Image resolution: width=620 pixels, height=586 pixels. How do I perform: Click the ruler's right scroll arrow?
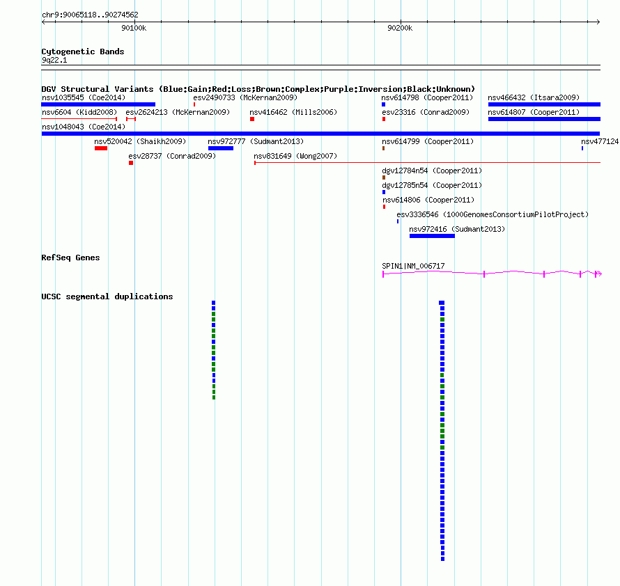[x=598, y=22]
